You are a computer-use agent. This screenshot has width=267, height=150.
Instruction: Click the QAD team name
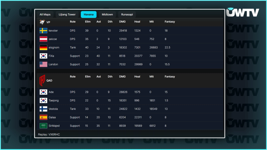point(49,80)
